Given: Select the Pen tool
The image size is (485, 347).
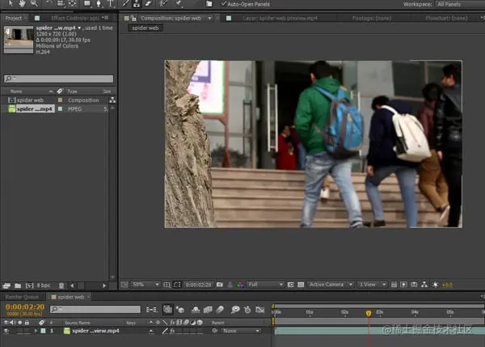Looking at the screenshot, I should pyautogui.click(x=99, y=3).
